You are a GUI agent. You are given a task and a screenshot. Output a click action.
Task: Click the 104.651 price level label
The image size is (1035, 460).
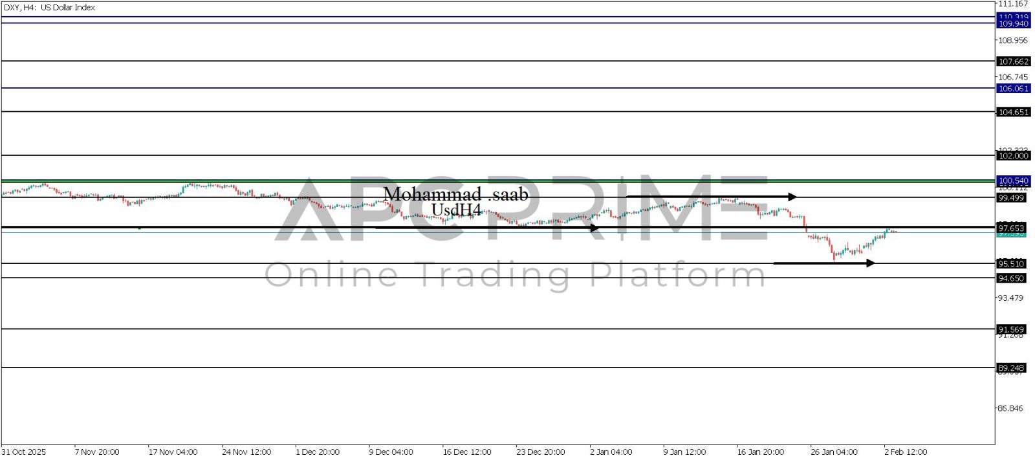tap(1013, 113)
